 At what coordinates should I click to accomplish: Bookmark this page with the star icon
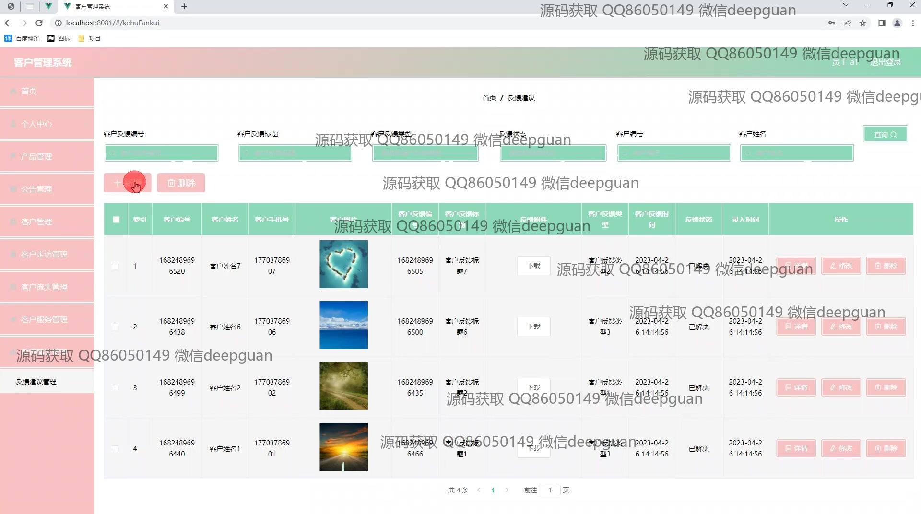coord(862,23)
